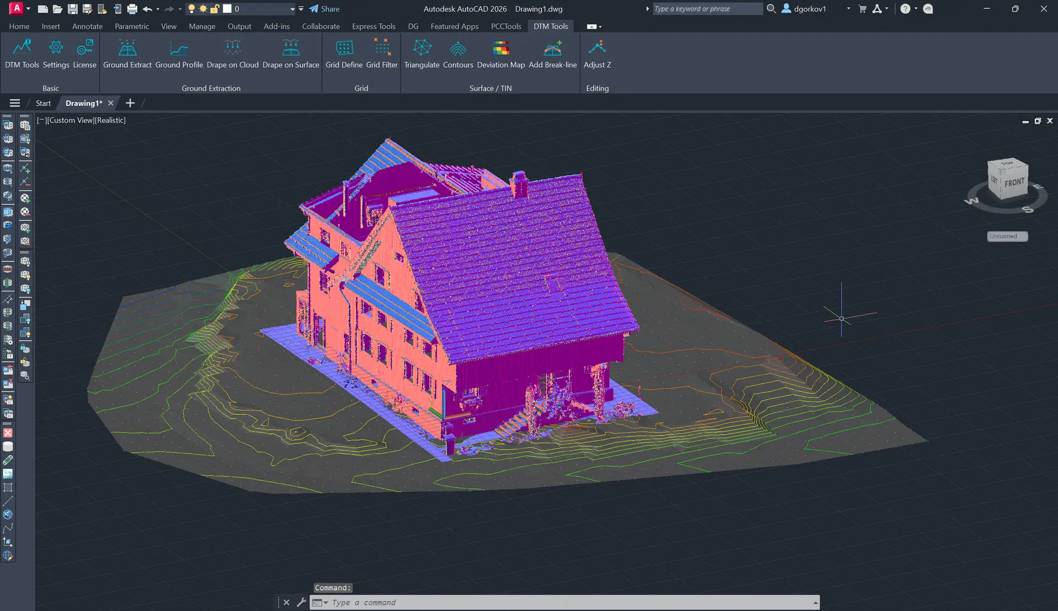Click the [Realistic] visual style control
This screenshot has width=1058, height=611.
coord(110,120)
